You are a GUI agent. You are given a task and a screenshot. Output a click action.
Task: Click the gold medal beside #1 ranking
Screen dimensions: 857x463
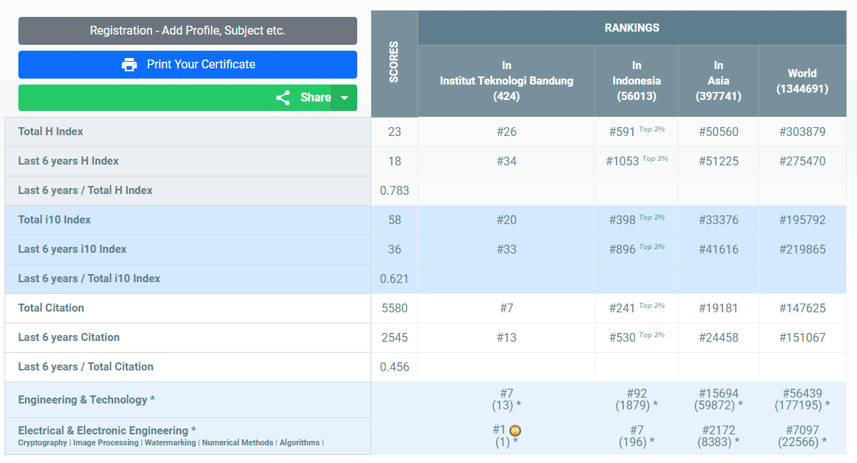515,431
